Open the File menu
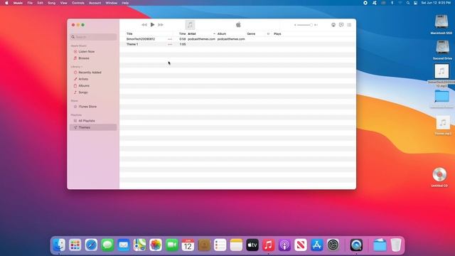This screenshot has height=256, width=455. [x=30, y=3]
